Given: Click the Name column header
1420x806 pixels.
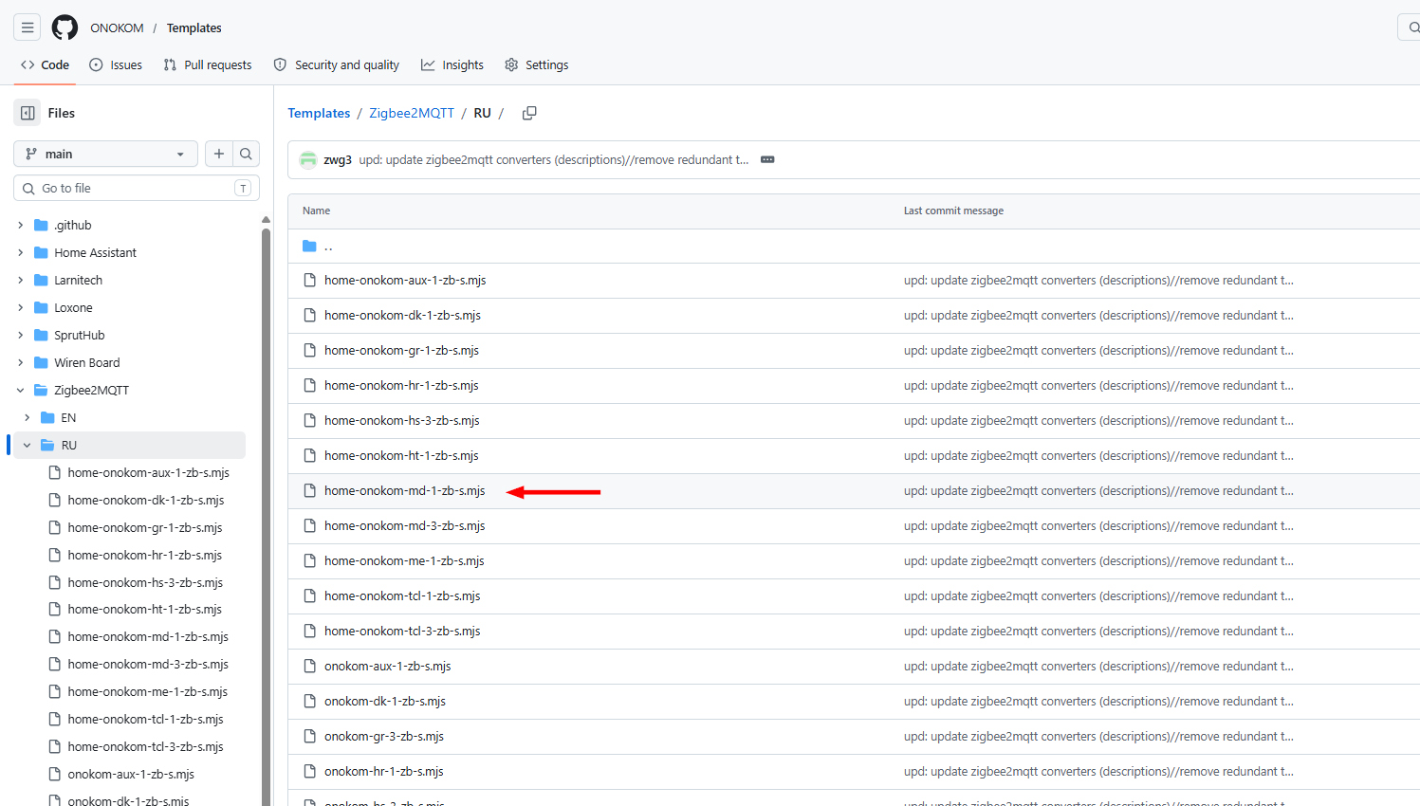Looking at the screenshot, I should click(317, 211).
